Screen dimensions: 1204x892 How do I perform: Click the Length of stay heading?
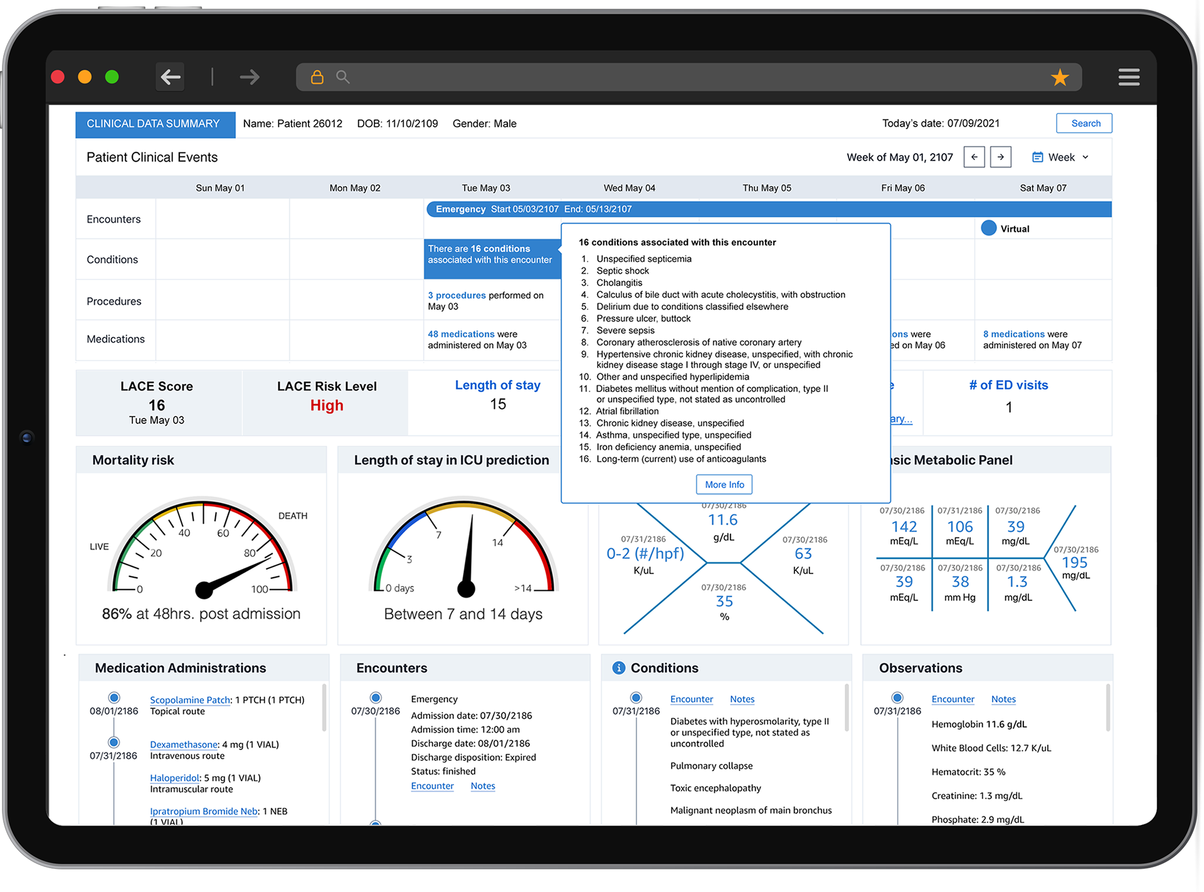pos(497,385)
